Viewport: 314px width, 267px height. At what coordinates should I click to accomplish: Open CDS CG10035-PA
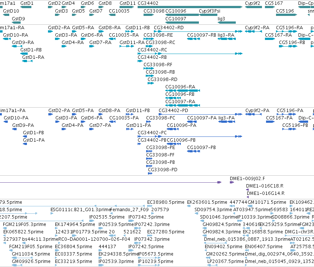tap(124, 118)
